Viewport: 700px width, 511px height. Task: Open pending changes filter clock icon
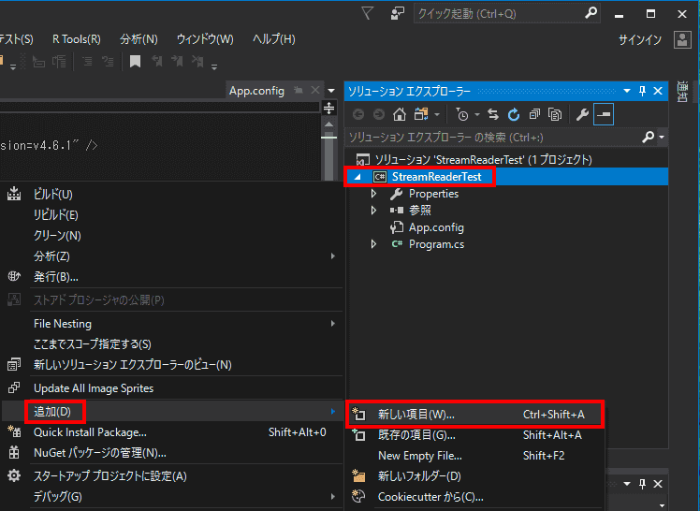[462, 115]
